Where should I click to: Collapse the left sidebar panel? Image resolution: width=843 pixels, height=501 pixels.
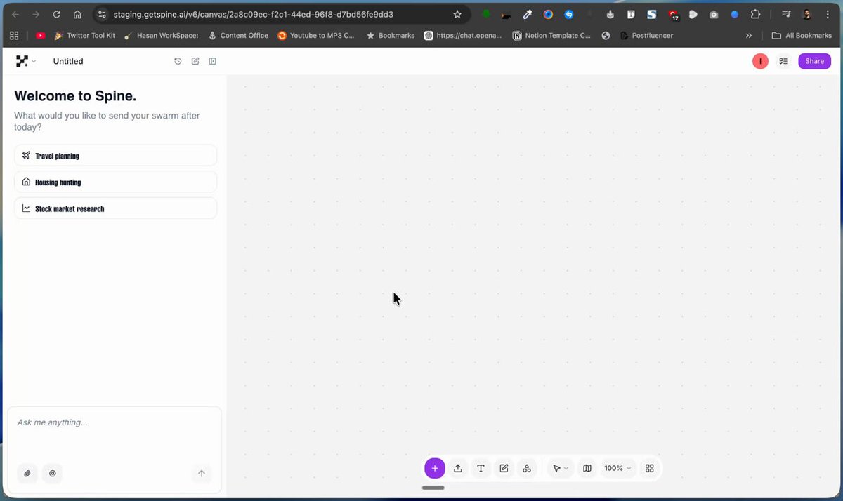click(213, 62)
